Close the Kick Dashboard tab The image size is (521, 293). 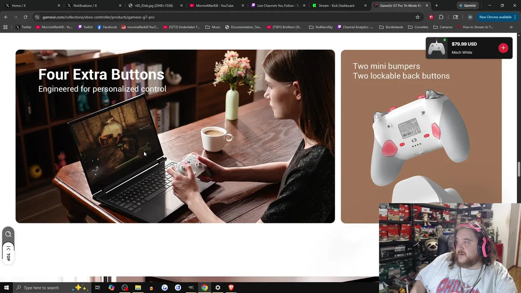[365, 6]
